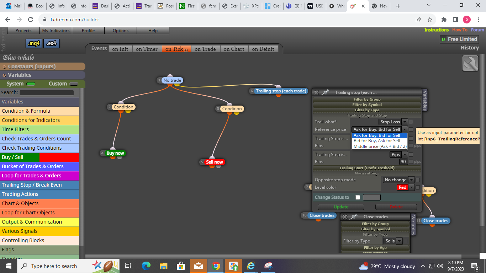Open the Chrome extensions puzzle icon
The width and height of the screenshot is (486, 273).
point(444,20)
